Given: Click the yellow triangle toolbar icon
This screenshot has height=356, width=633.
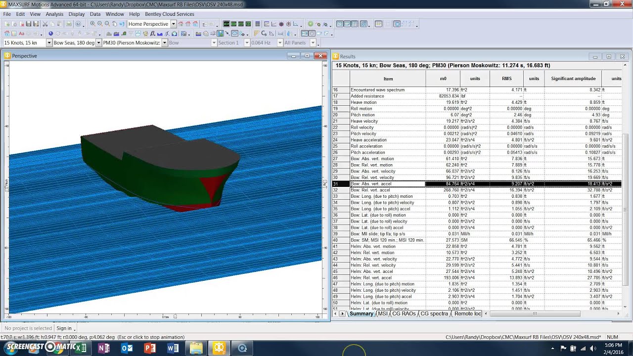Looking at the screenshot, I should click(256, 34).
